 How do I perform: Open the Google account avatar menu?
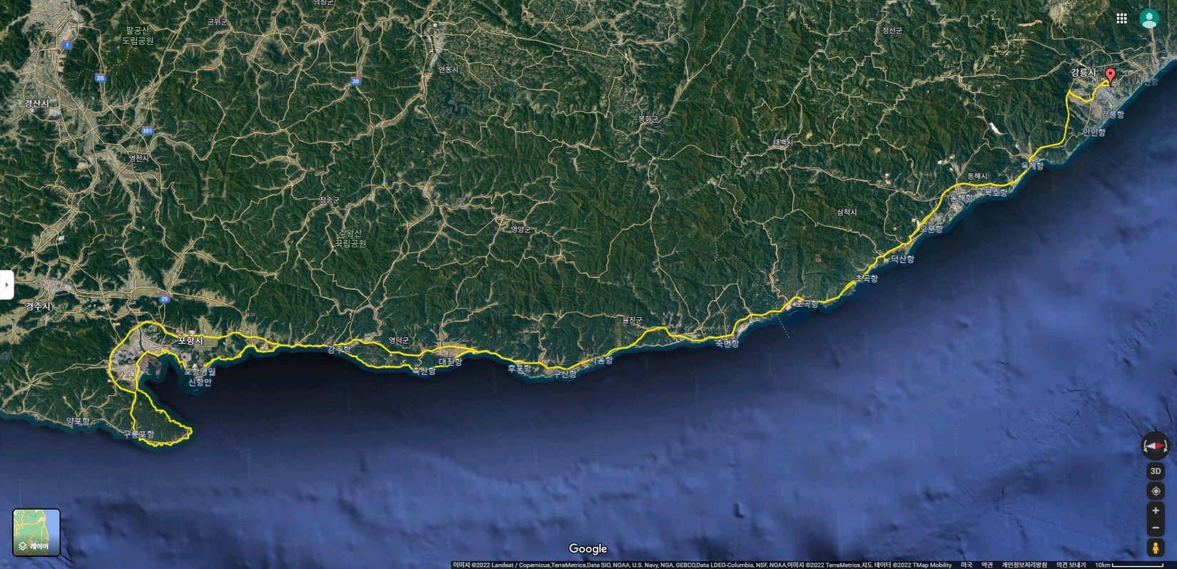tap(1149, 19)
